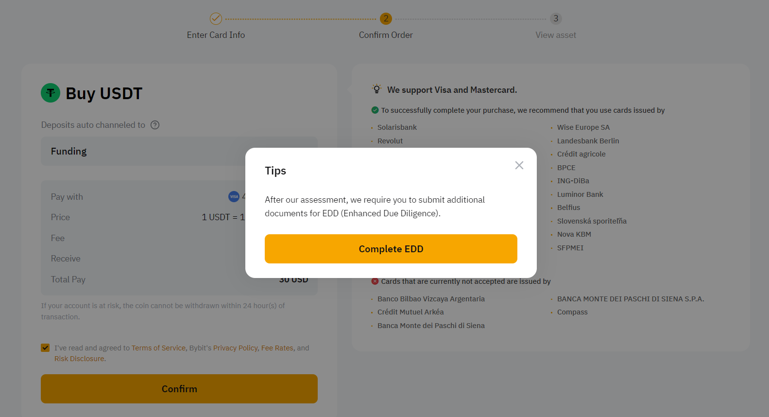
Task: Click 'We support Visa and Mastercard.' heading
Action: tap(452, 90)
